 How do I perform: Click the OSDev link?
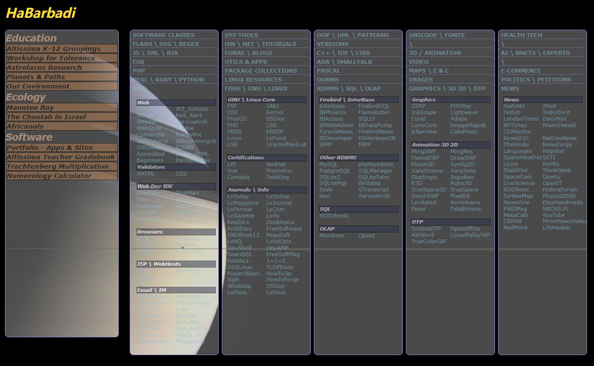tap(275, 119)
